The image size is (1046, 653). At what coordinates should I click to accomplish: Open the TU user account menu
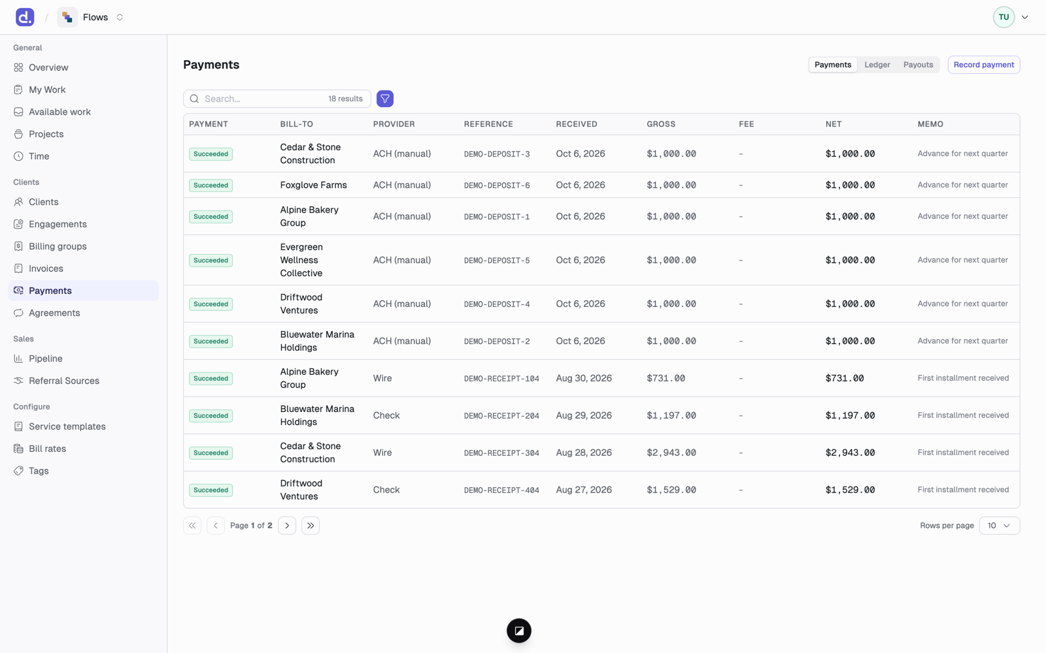coord(1011,17)
